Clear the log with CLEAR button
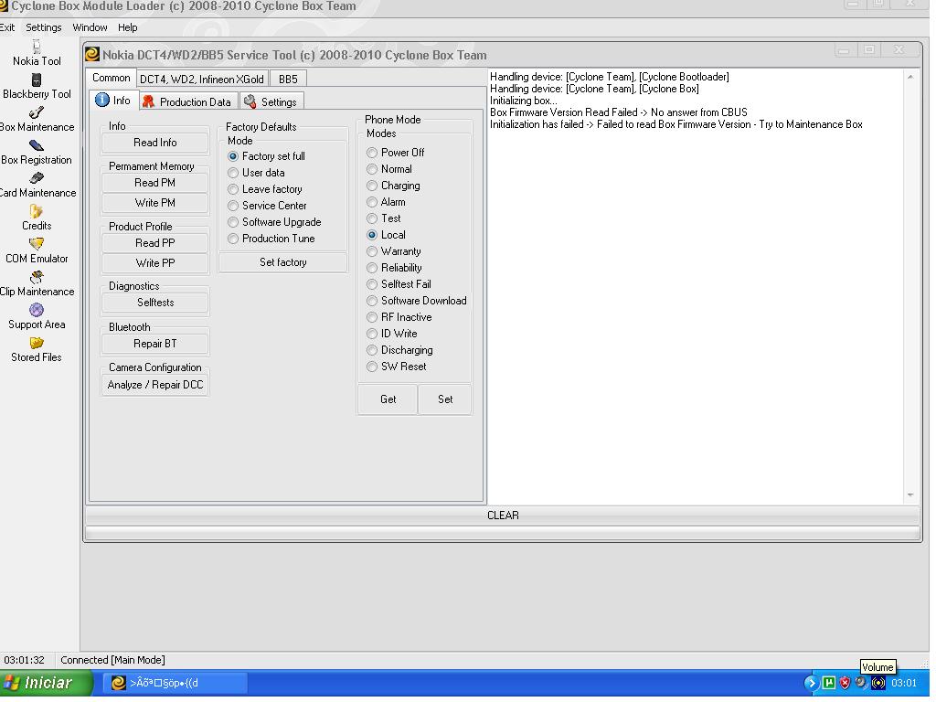 (x=503, y=516)
